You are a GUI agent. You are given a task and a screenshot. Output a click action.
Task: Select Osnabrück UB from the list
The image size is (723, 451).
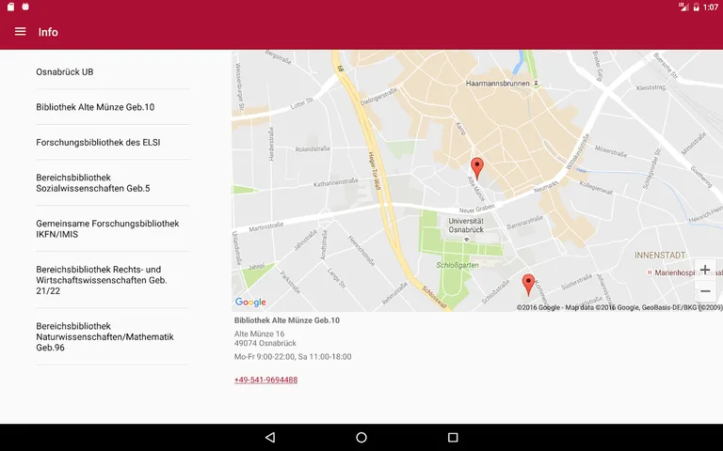coord(113,71)
